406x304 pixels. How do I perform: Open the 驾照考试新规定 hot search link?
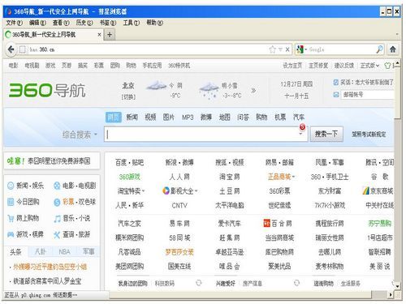point(369,134)
